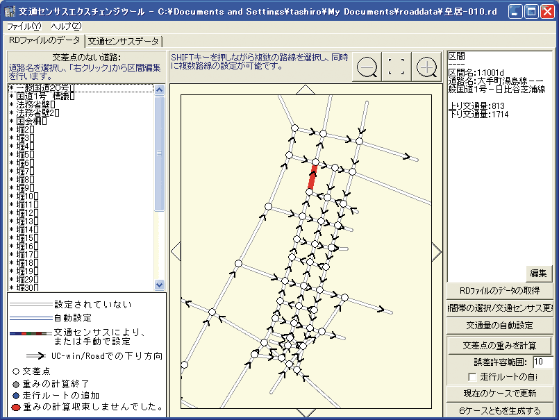Select 国会柵 in road list
This screenshot has width=559, height=420.
coord(81,121)
